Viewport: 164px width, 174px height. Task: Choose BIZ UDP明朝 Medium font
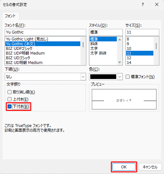click(x=43, y=53)
